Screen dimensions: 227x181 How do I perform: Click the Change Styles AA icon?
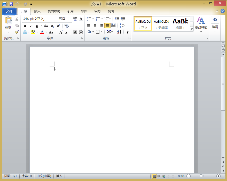[201, 20]
